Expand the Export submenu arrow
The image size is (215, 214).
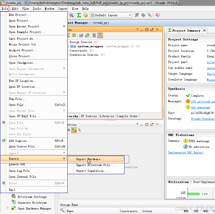[x=64, y=158]
